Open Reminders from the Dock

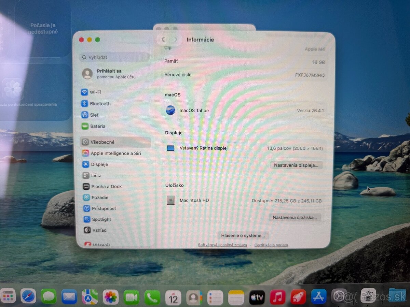tap(215, 297)
